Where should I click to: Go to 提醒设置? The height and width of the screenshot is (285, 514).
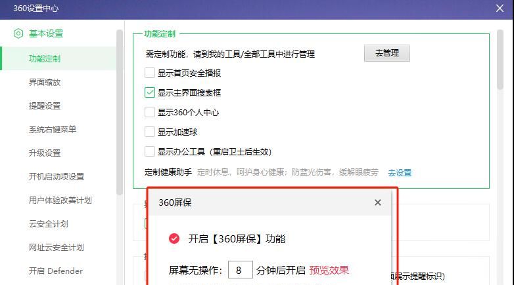click(x=45, y=106)
